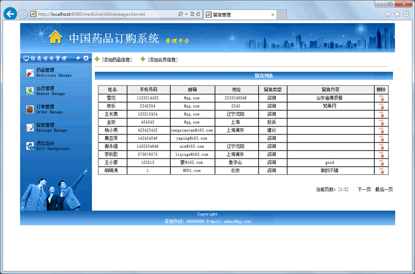Screen dimensions: 415x274
Task: Delete the message from 胡锦涛
Action: coord(382,171)
